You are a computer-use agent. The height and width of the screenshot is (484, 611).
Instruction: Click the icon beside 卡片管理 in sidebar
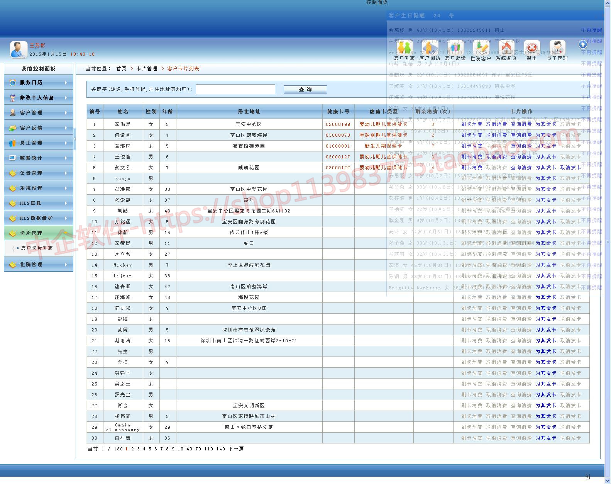pos(13,233)
